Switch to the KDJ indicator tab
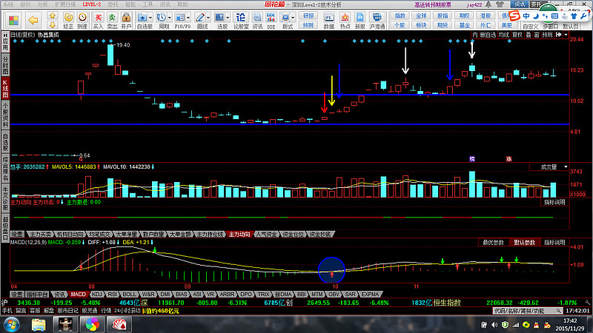593x333 pixels. tap(97, 294)
